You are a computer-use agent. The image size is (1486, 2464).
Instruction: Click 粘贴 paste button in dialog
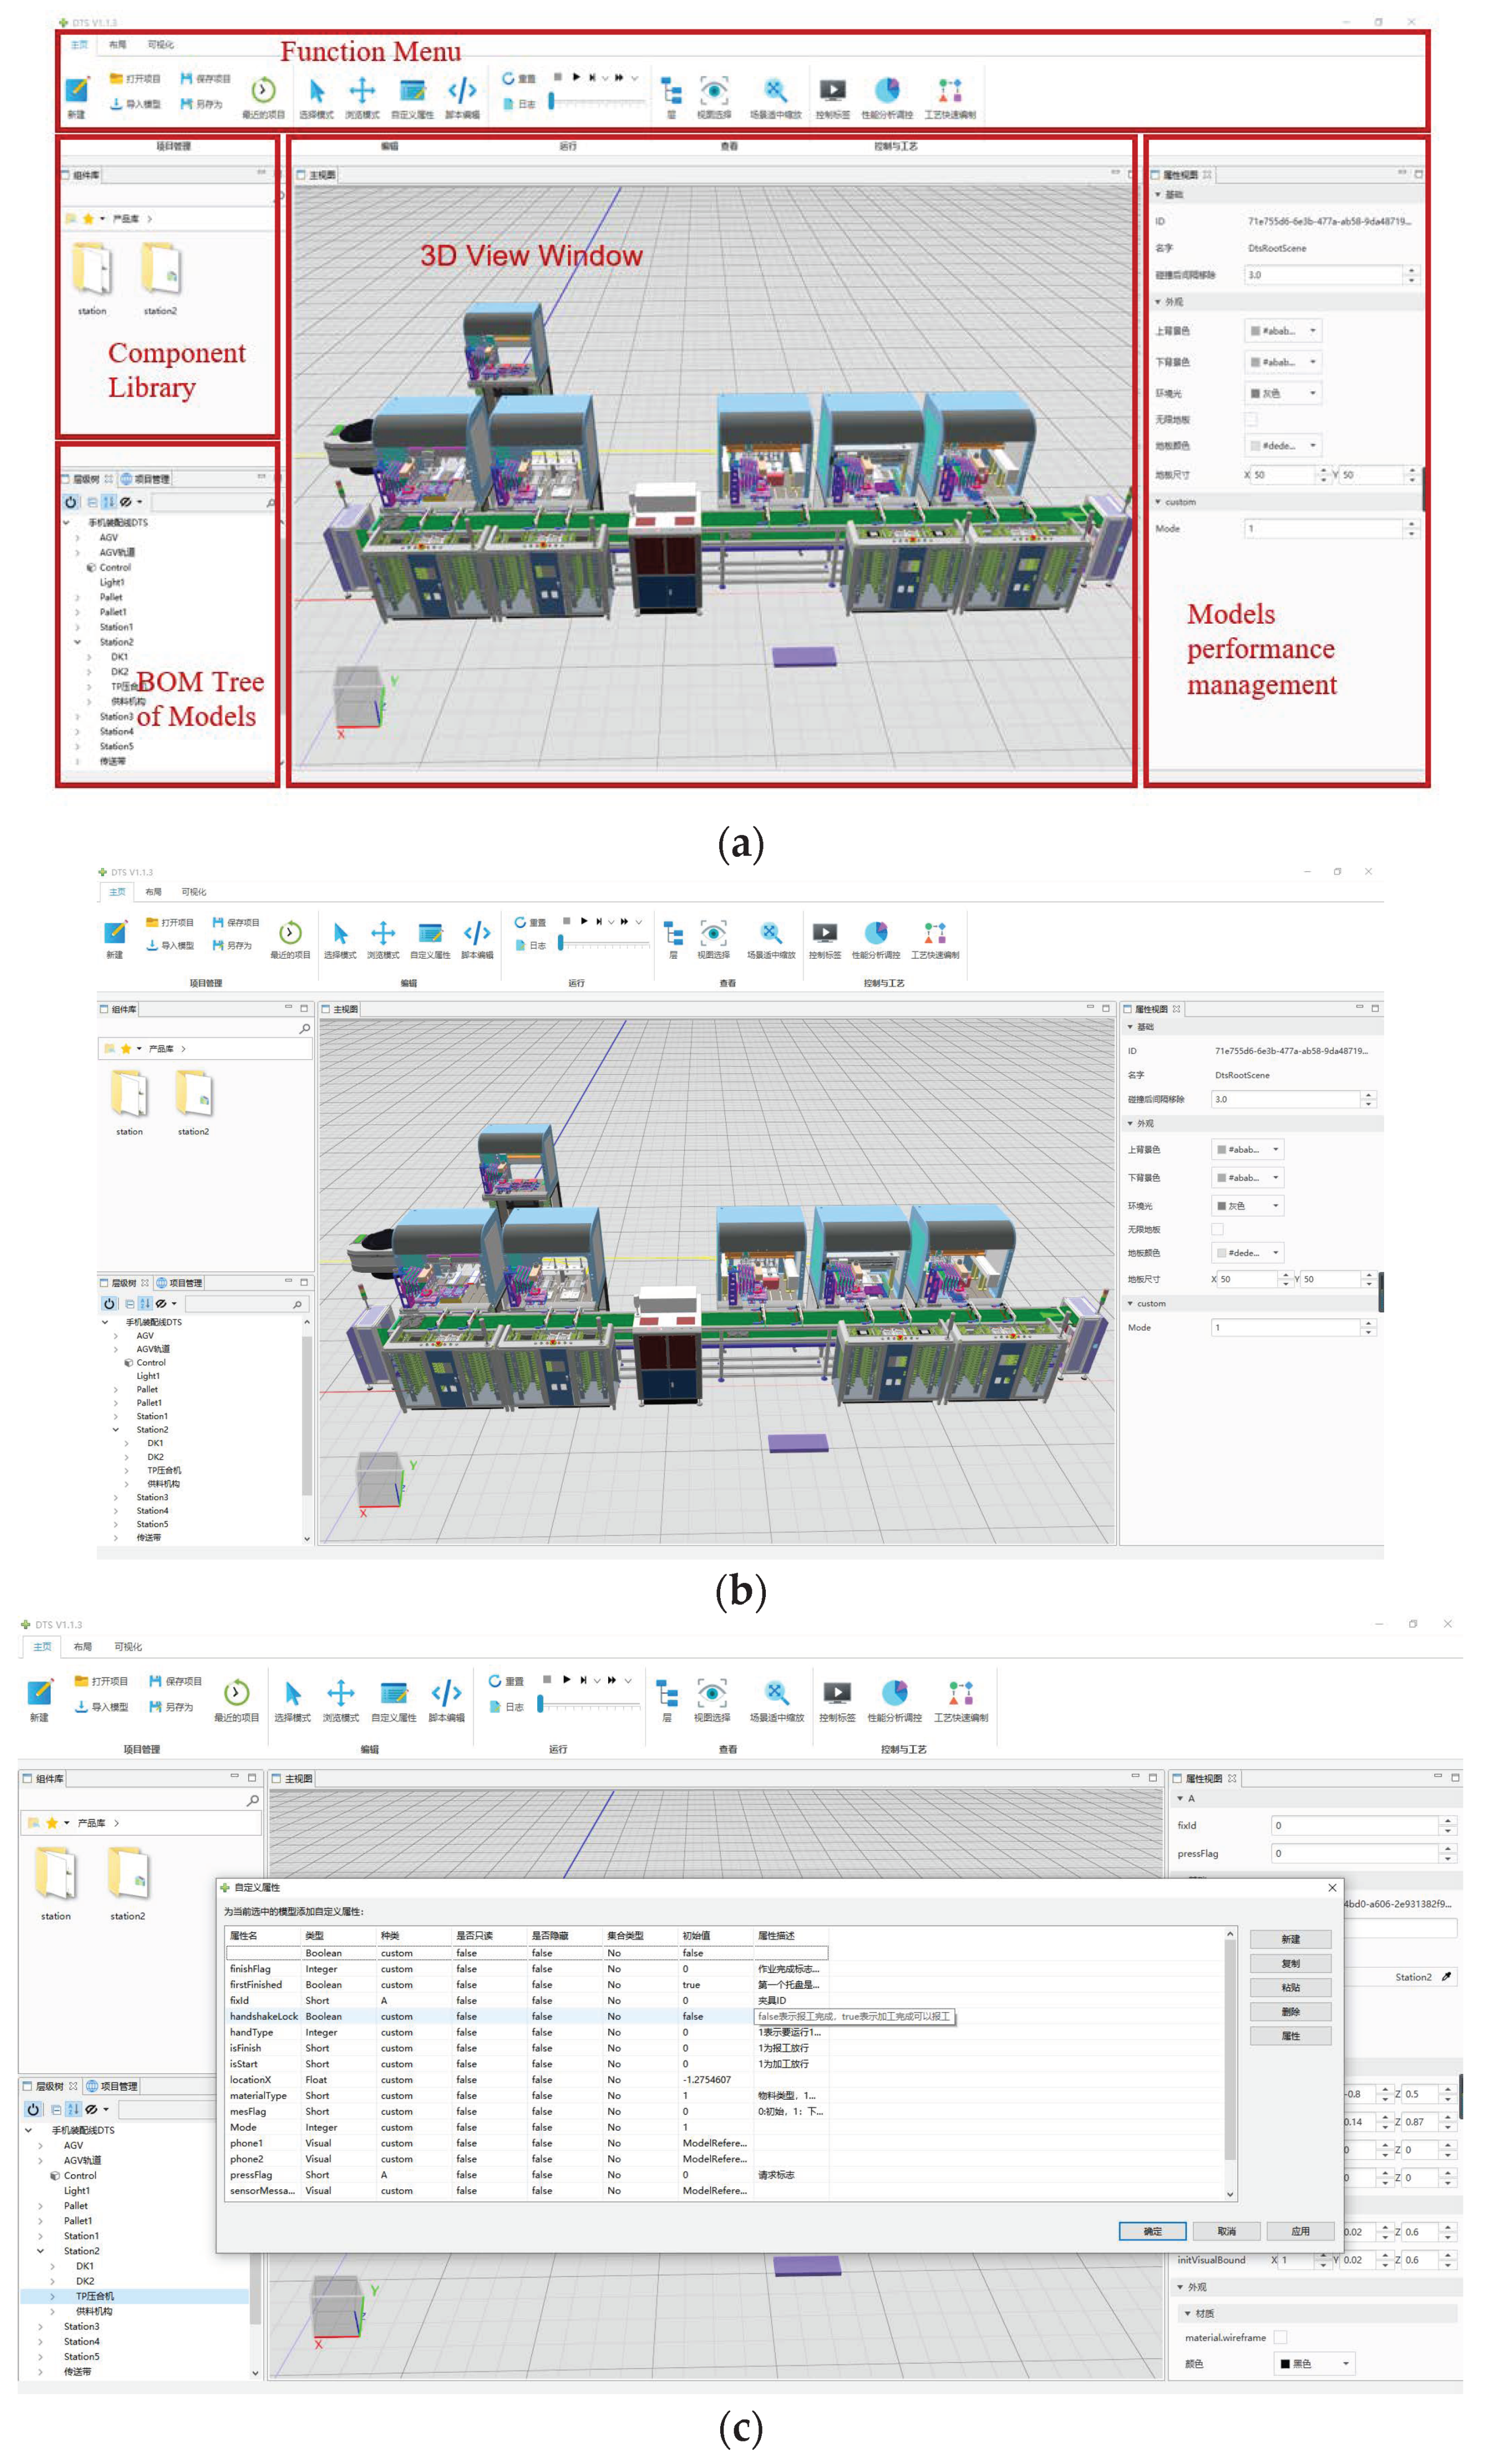1290,1987
